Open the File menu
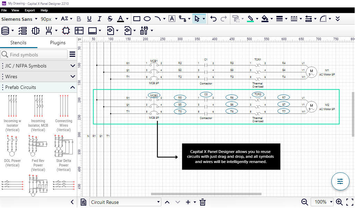Viewport: 355px width, 208px height. coord(4,10)
